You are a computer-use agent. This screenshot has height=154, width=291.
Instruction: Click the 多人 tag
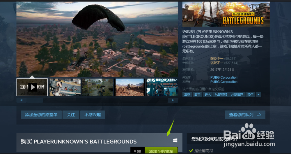point(207,94)
